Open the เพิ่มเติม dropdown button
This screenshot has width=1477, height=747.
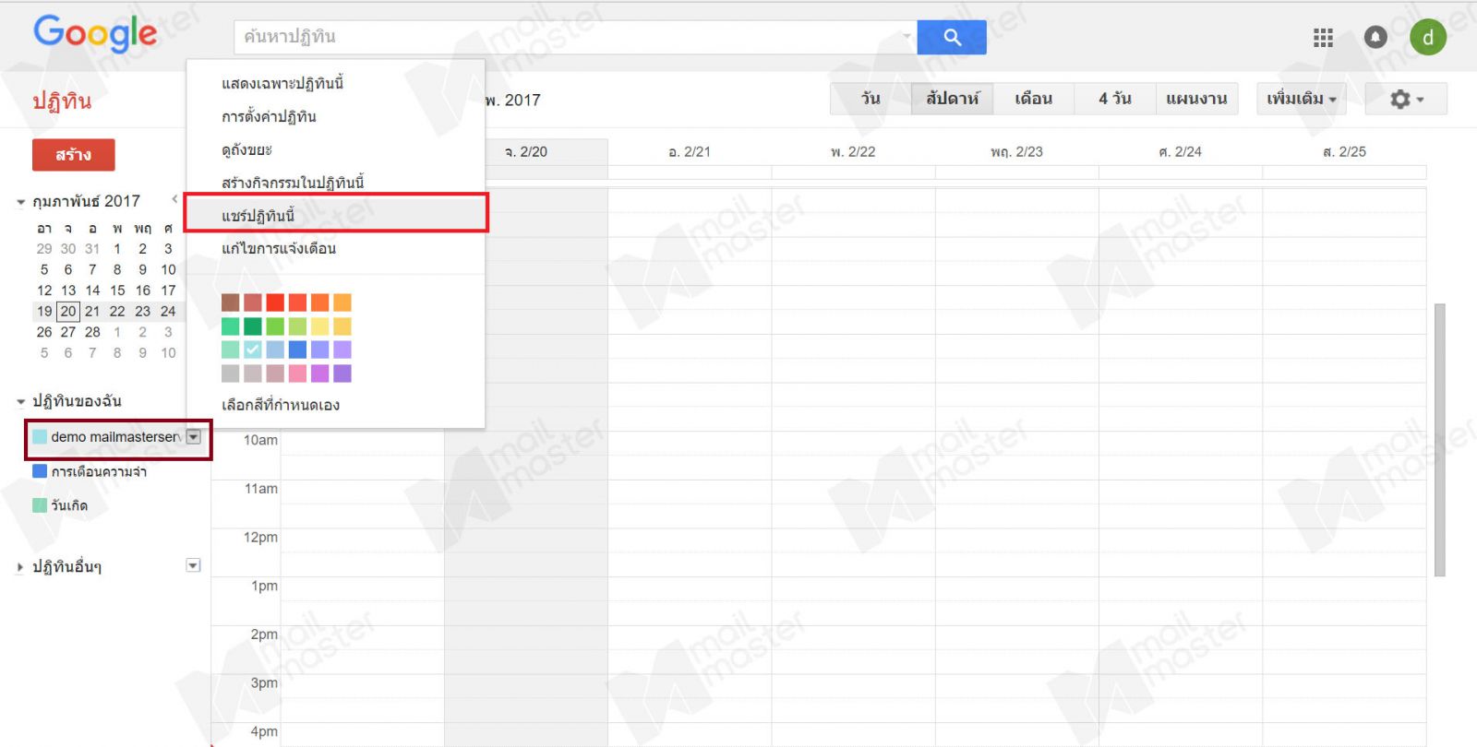[x=1301, y=99]
